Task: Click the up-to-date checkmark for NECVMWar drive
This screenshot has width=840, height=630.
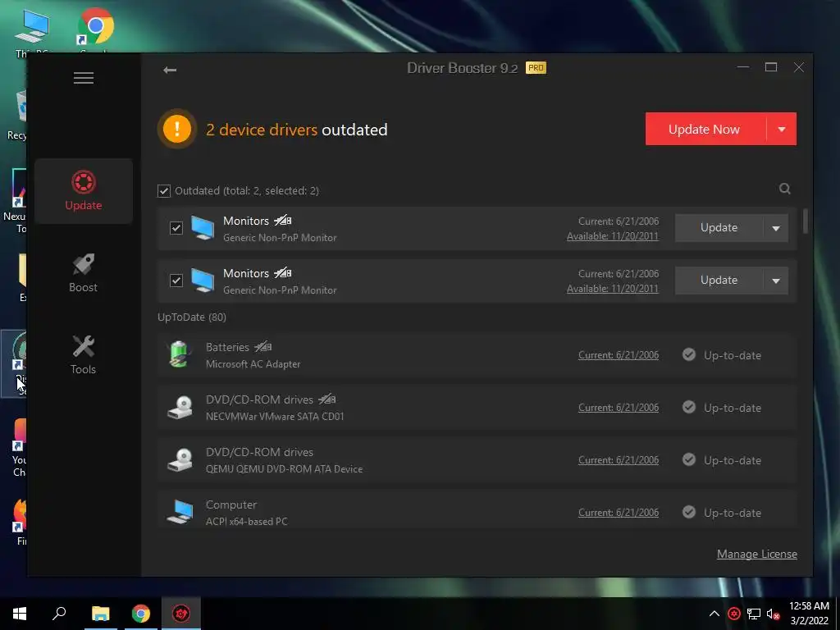Action: tap(689, 407)
